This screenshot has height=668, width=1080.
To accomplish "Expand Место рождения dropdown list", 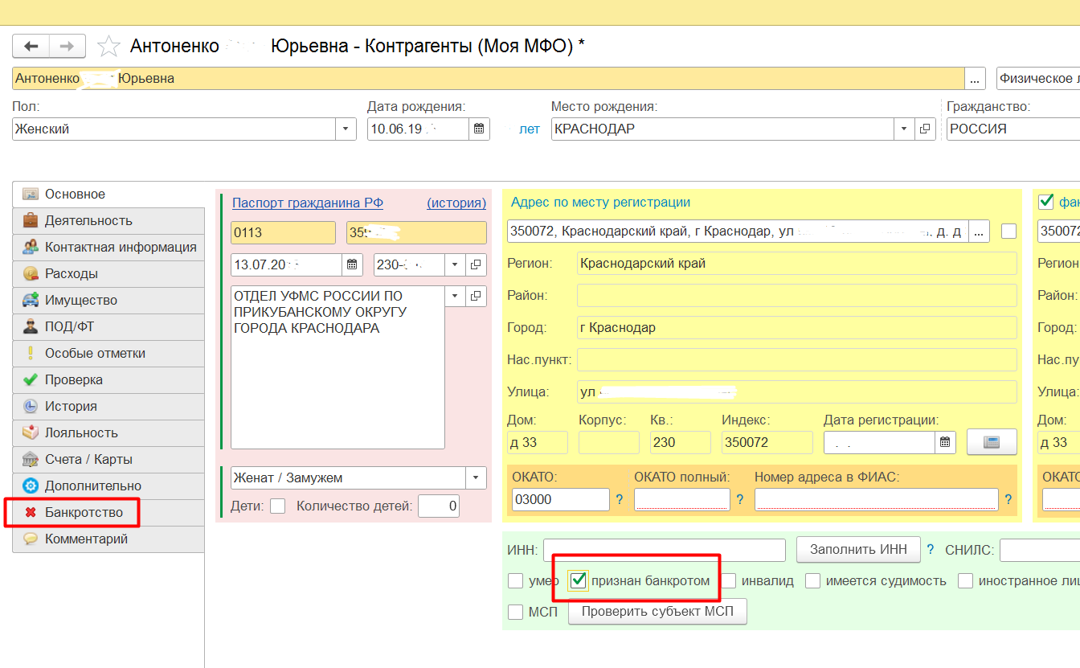I will coord(904,129).
